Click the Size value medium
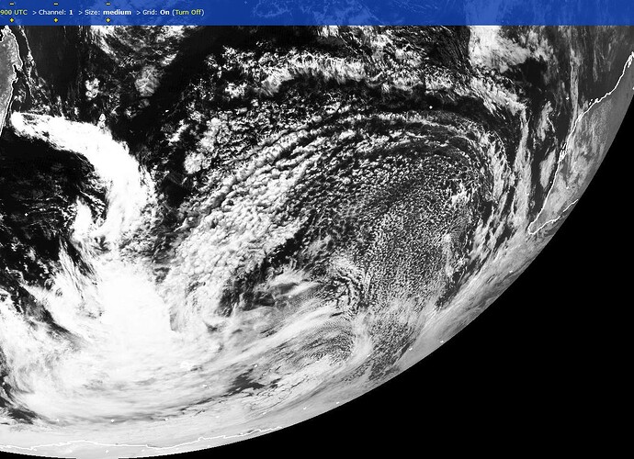634x459 pixels. coord(116,12)
